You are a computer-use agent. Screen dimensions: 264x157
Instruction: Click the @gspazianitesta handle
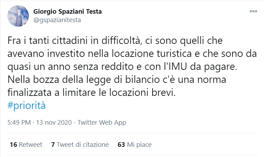pyautogui.click(x=57, y=20)
